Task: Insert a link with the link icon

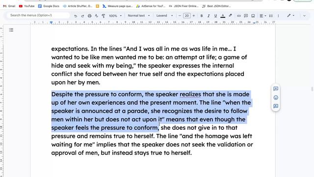Action: [239, 16]
